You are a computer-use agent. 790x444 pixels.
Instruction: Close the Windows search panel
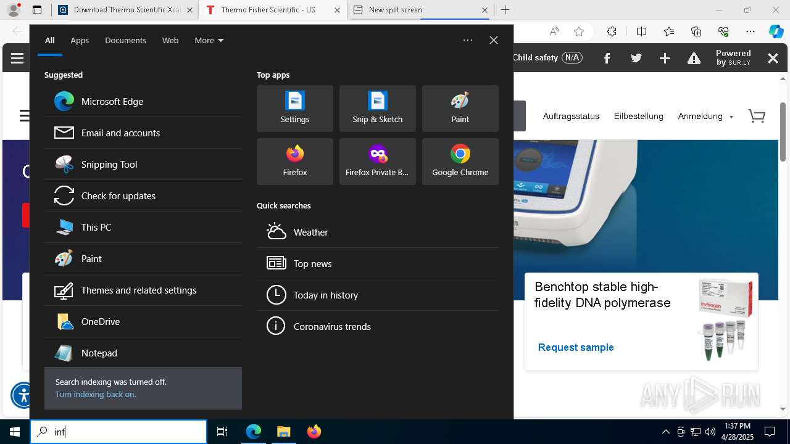tap(494, 40)
